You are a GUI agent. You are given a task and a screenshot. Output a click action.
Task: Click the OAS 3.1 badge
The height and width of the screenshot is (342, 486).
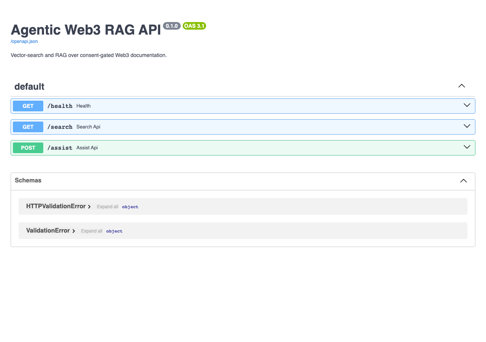pos(194,26)
